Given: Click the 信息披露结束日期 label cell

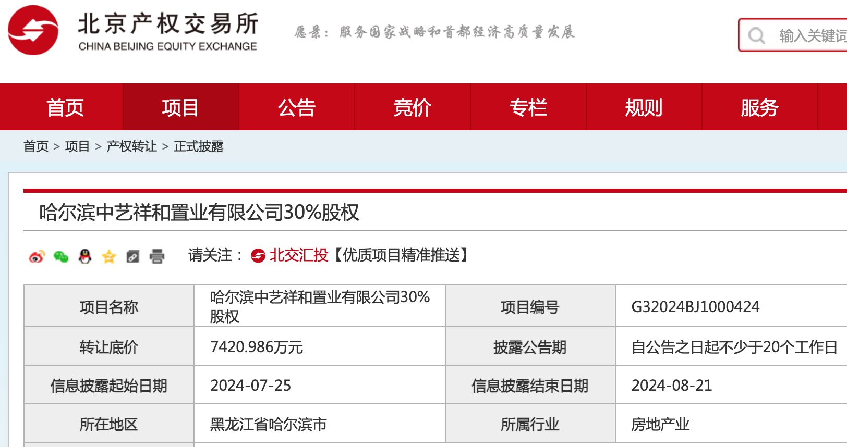Looking at the screenshot, I should (x=530, y=385).
